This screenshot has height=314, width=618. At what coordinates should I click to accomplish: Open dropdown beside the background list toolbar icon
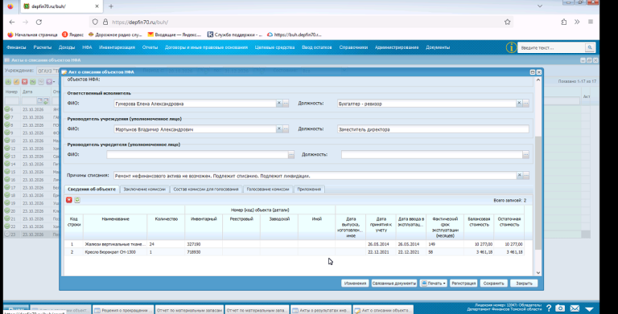click(x=54, y=82)
